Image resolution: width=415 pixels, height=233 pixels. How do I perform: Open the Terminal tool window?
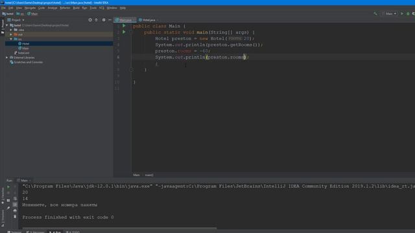click(14, 232)
